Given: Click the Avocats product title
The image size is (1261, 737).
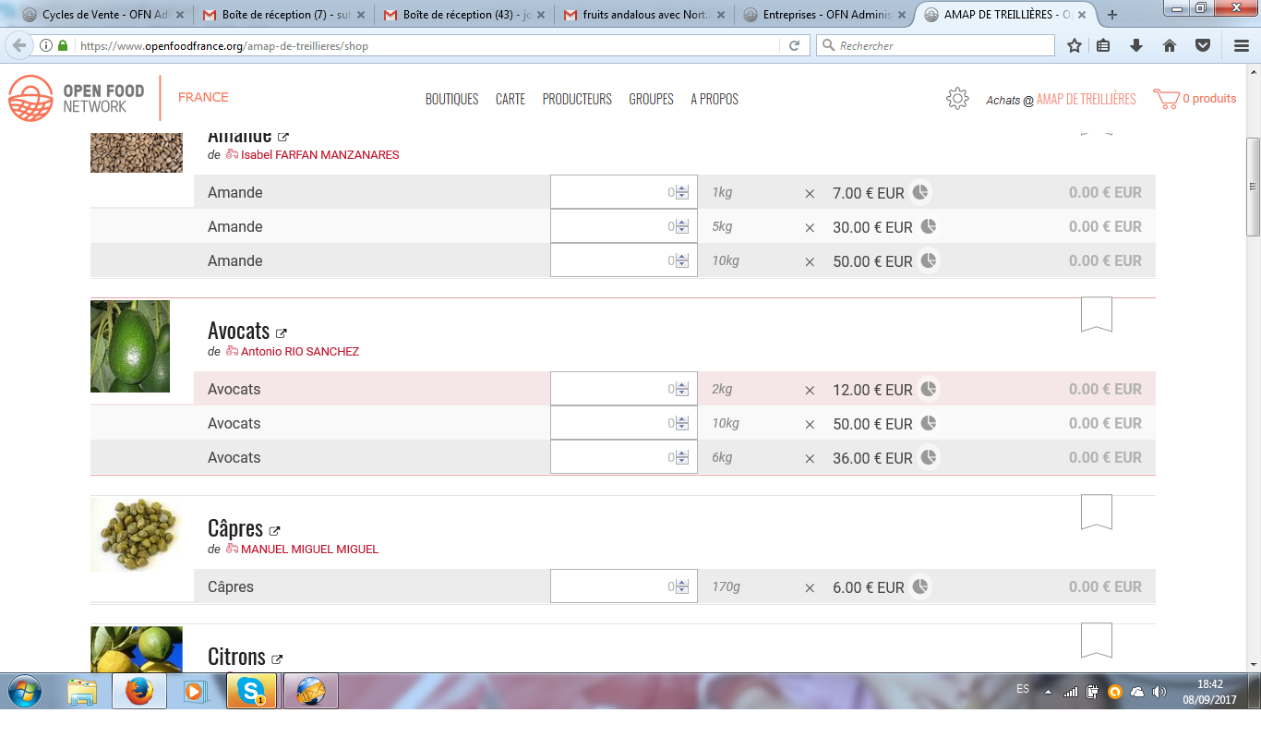Looking at the screenshot, I should point(238,331).
